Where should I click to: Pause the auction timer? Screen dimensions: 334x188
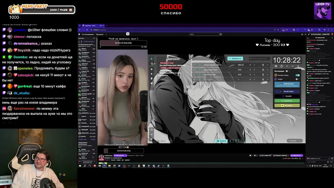coord(276,66)
